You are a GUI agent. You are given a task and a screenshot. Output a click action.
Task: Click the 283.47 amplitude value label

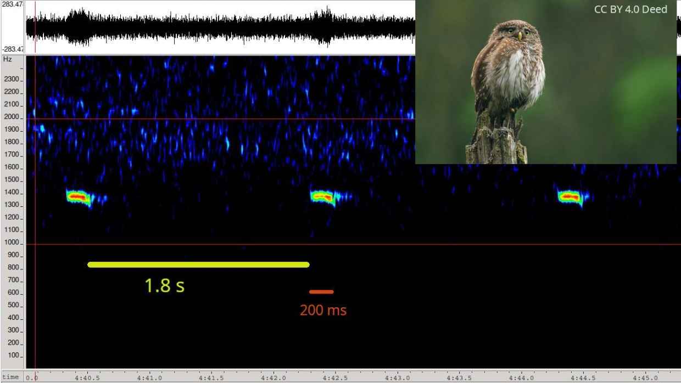12,4
